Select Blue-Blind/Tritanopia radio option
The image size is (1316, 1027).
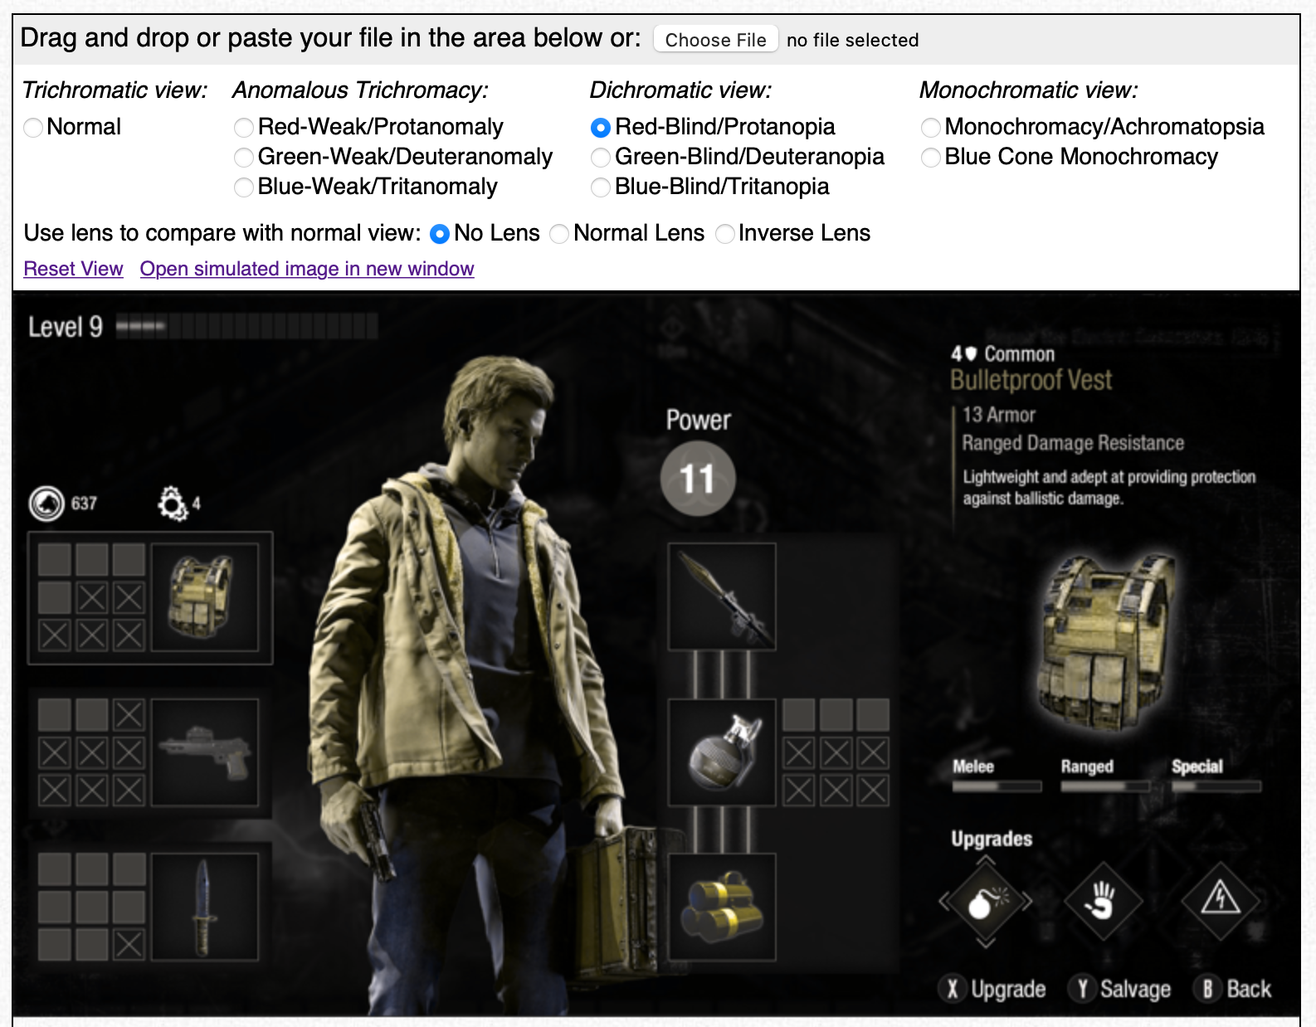601,187
